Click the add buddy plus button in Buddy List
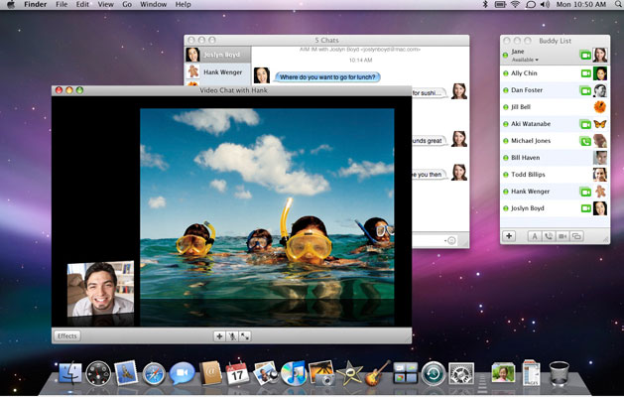This screenshot has height=397, width=624. (x=509, y=236)
